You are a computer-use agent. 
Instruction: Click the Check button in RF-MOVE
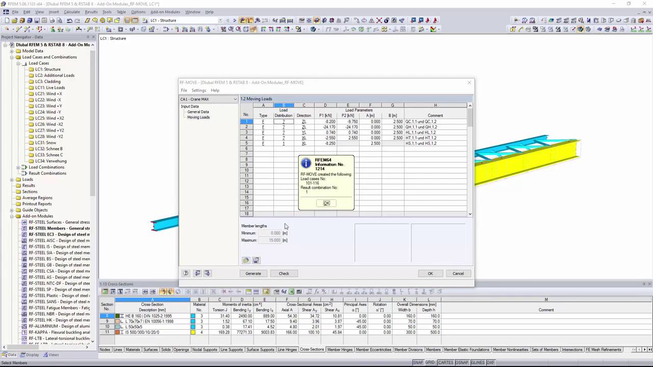tap(284, 274)
